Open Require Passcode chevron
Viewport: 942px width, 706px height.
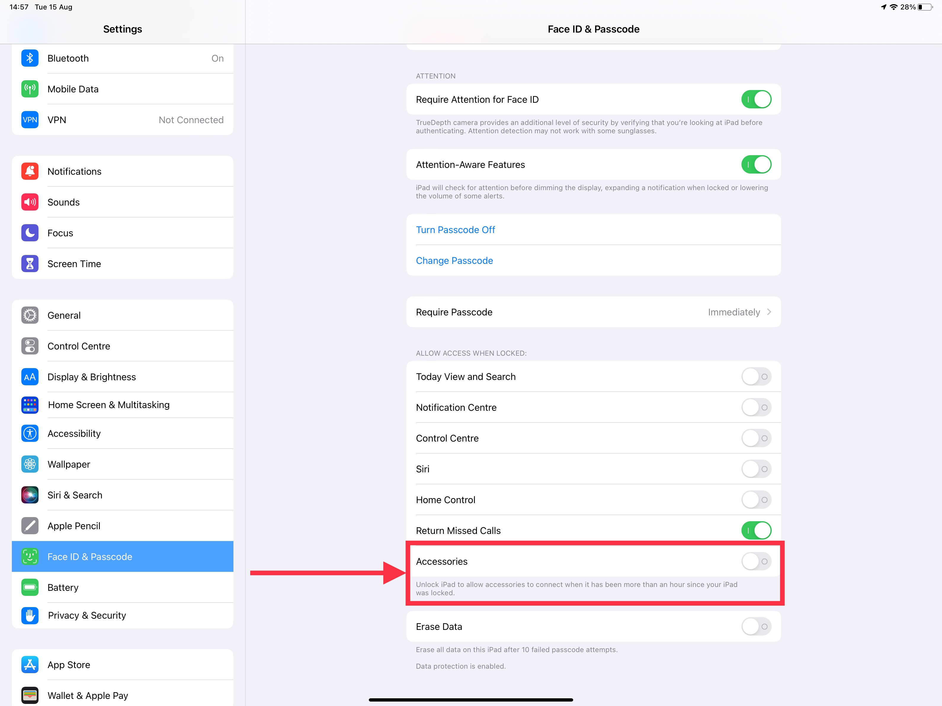click(x=769, y=312)
